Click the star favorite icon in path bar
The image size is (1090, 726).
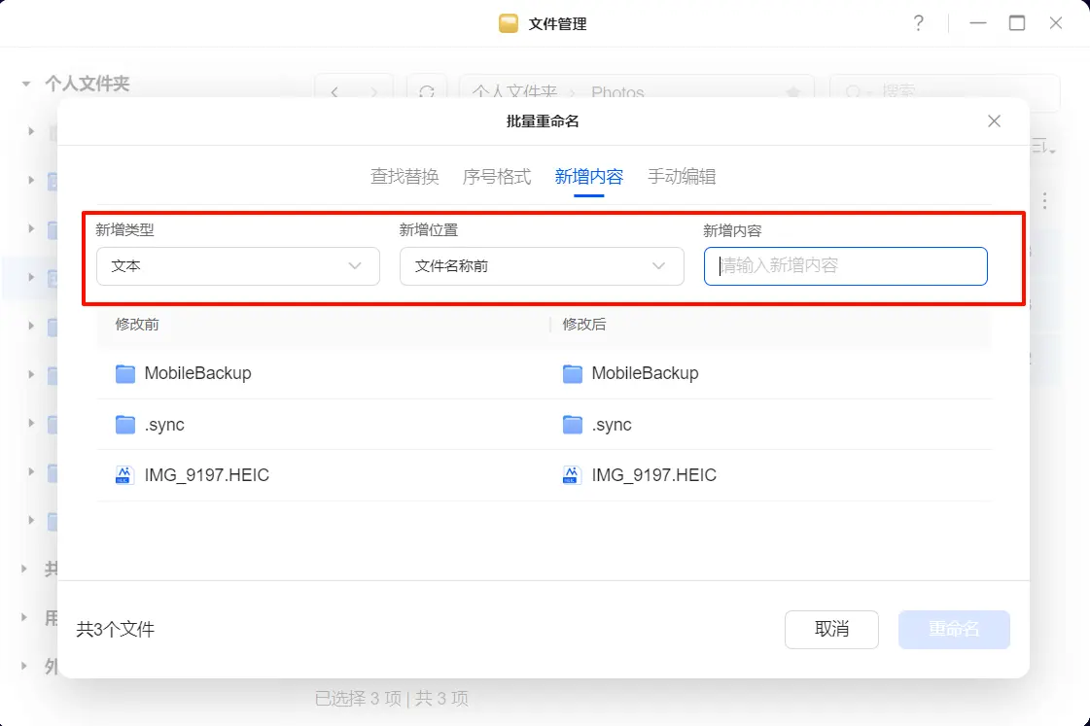(x=793, y=92)
